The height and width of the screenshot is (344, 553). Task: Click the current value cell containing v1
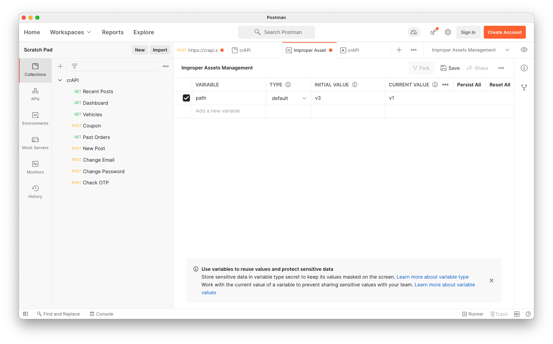pos(449,98)
